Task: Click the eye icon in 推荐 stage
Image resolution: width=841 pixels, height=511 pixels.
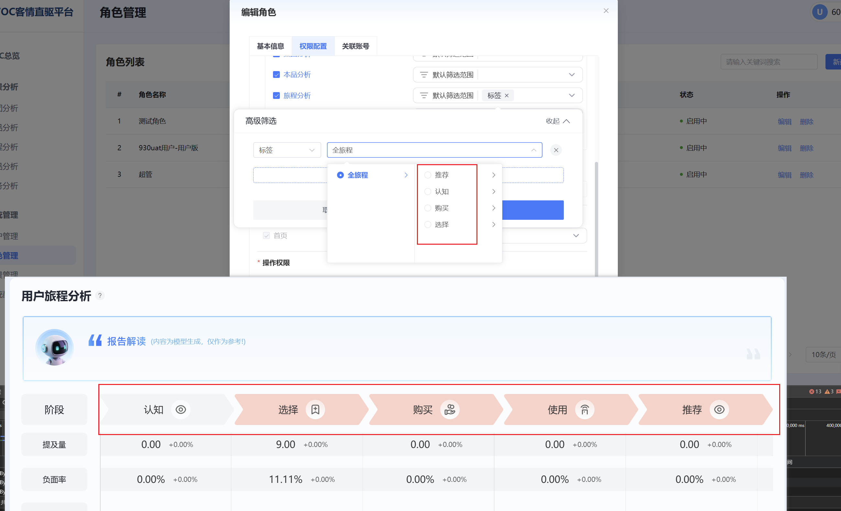Action: (719, 409)
